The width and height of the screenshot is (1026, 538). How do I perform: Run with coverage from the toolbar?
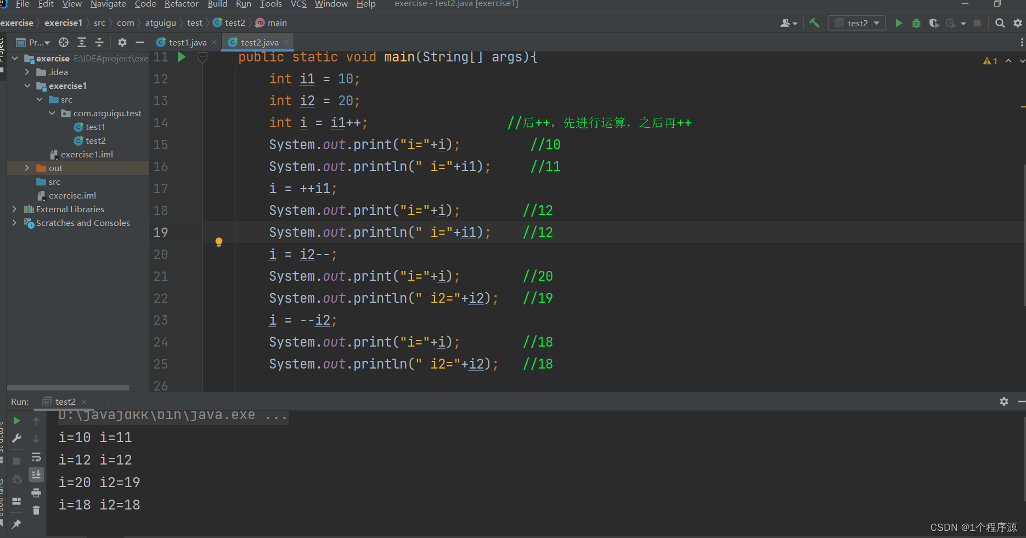click(933, 23)
